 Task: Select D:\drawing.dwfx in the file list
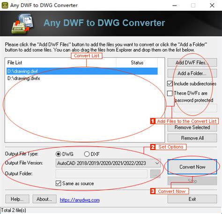(x=82, y=78)
